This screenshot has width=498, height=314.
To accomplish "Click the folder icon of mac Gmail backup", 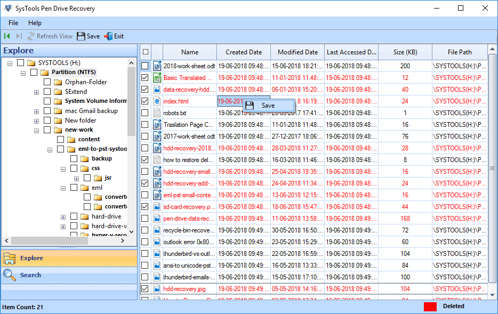I will 58,111.
